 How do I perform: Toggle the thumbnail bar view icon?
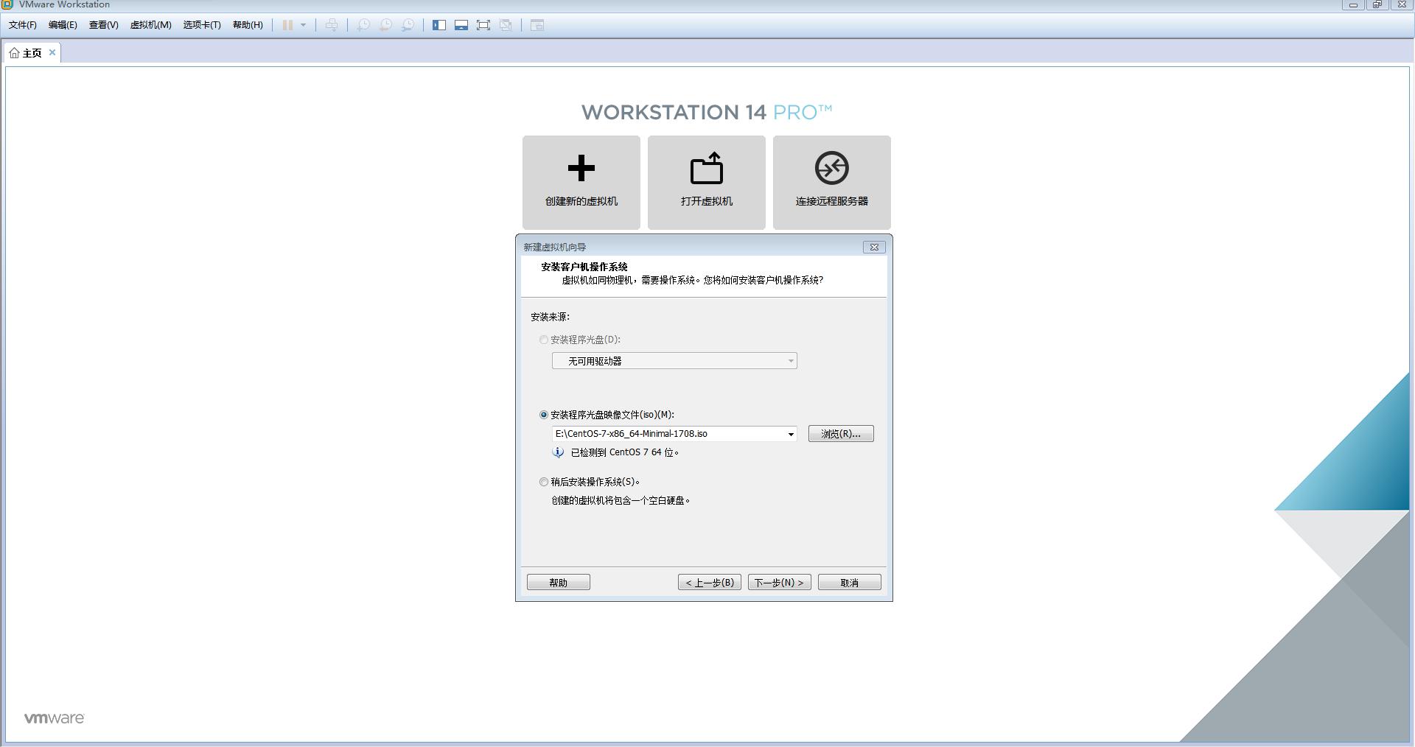[461, 25]
